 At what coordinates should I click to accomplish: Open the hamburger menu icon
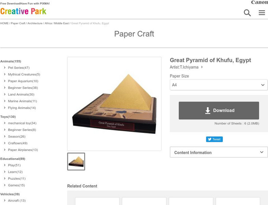(262, 13)
